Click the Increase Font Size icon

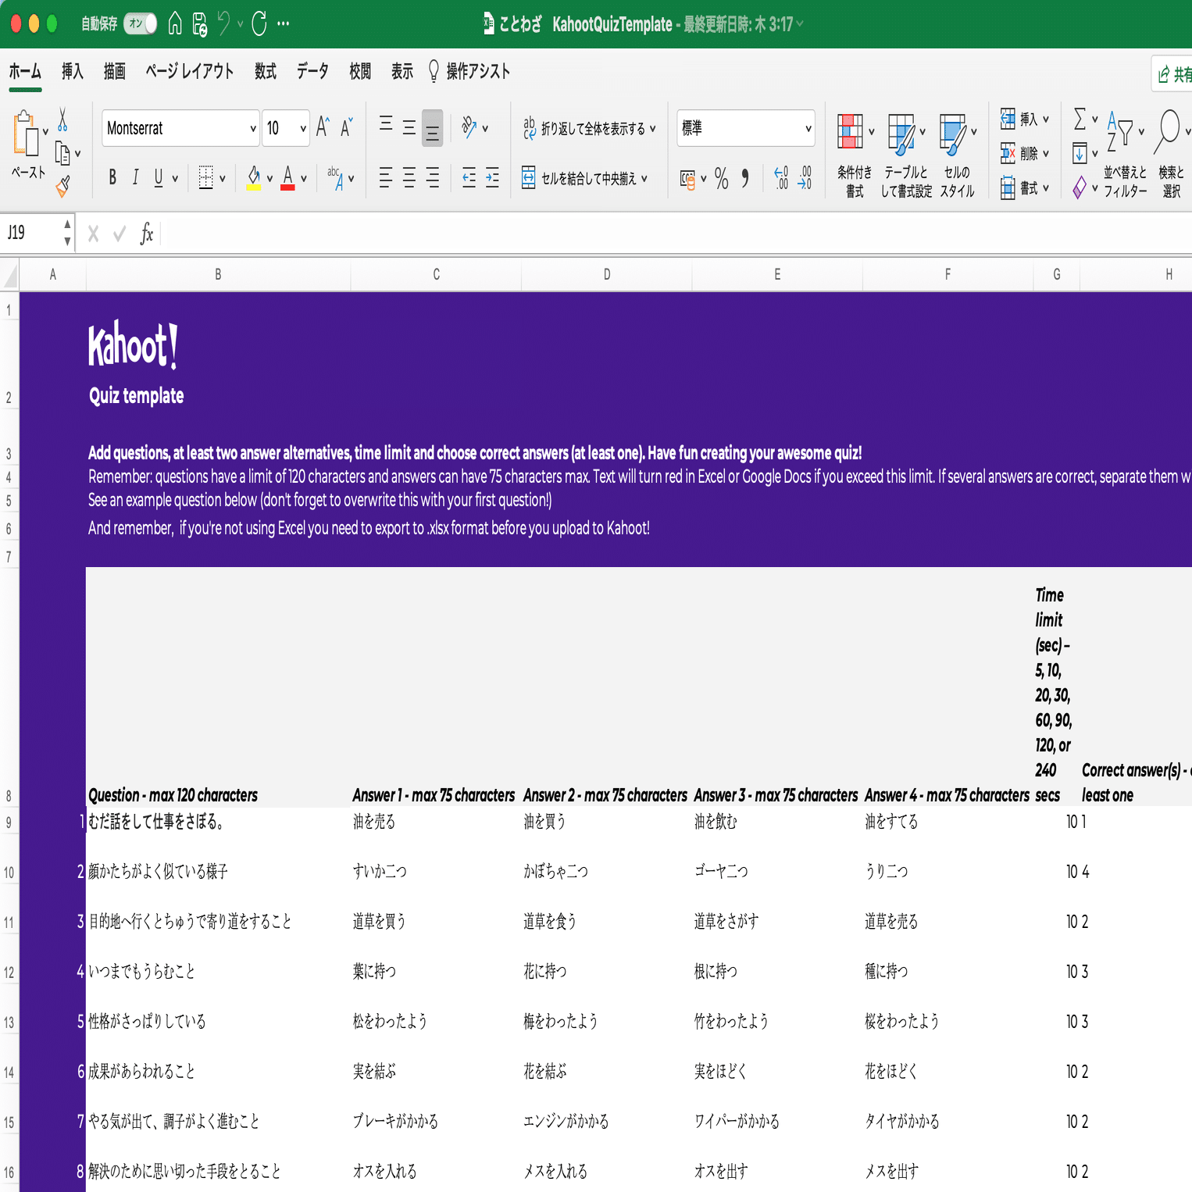(323, 127)
